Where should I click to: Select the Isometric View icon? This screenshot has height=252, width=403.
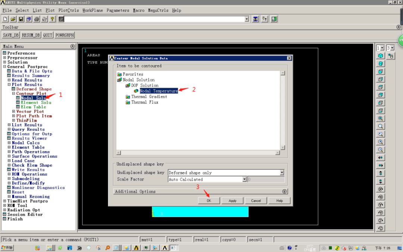coord(380,57)
